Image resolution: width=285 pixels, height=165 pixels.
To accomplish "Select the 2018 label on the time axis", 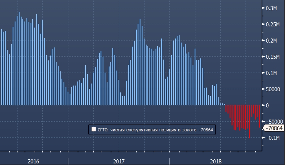I will point(216,161).
